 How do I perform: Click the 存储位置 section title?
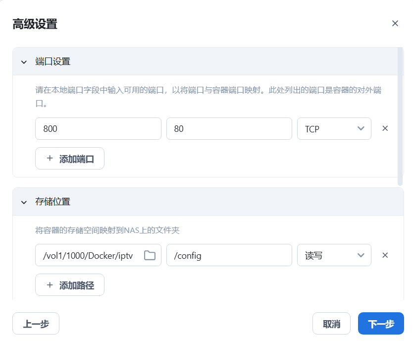coord(52,202)
